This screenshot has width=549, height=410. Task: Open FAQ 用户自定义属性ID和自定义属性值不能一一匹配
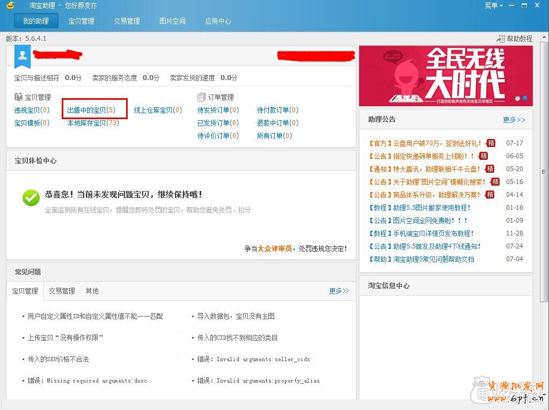(x=95, y=317)
